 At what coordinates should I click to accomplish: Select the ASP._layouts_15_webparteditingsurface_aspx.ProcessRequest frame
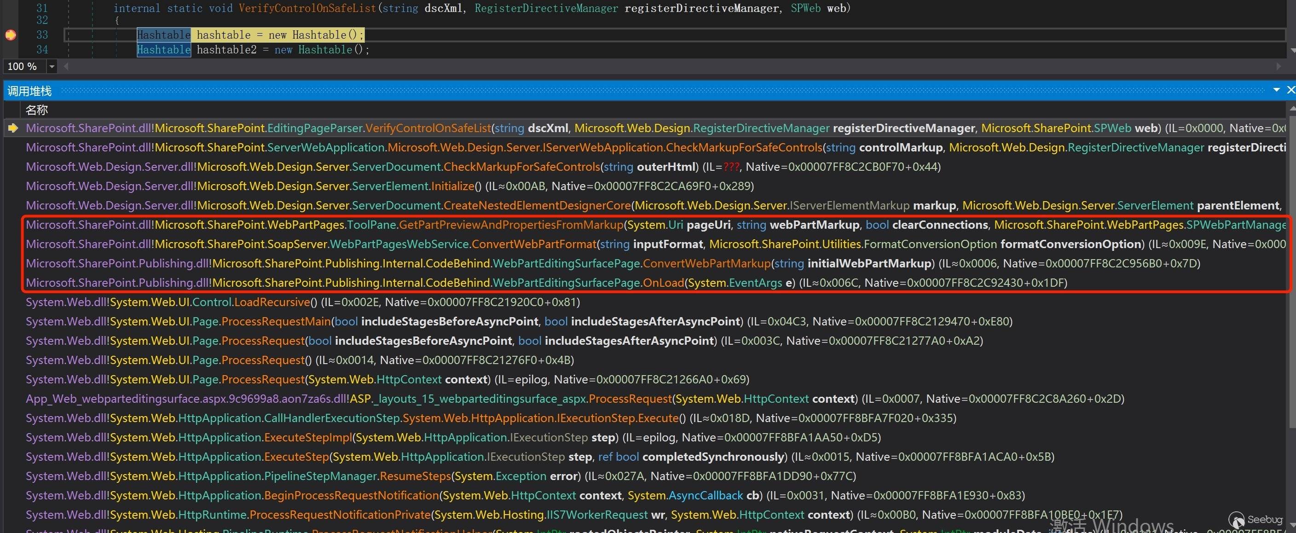(630, 399)
